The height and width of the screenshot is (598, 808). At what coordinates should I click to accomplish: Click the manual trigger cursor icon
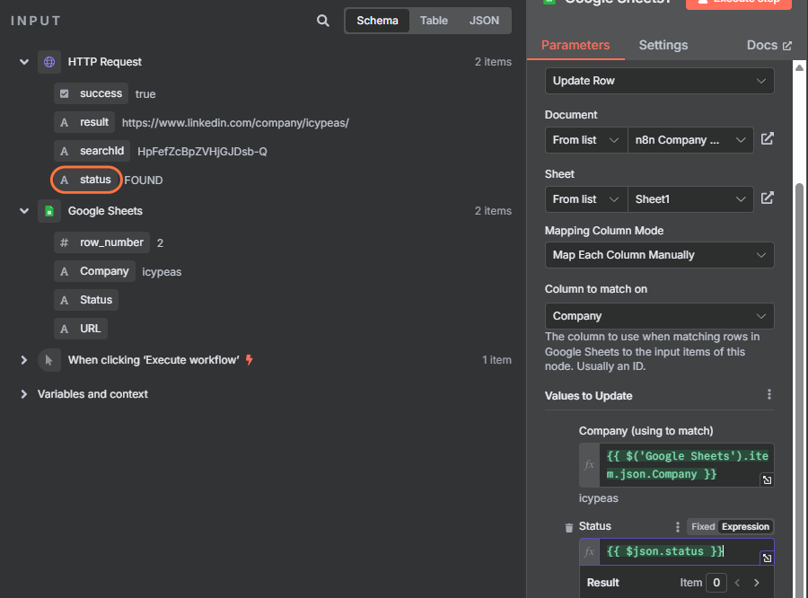tap(49, 360)
